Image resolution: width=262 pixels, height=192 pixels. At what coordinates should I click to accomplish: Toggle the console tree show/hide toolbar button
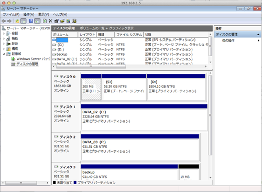[24, 21]
